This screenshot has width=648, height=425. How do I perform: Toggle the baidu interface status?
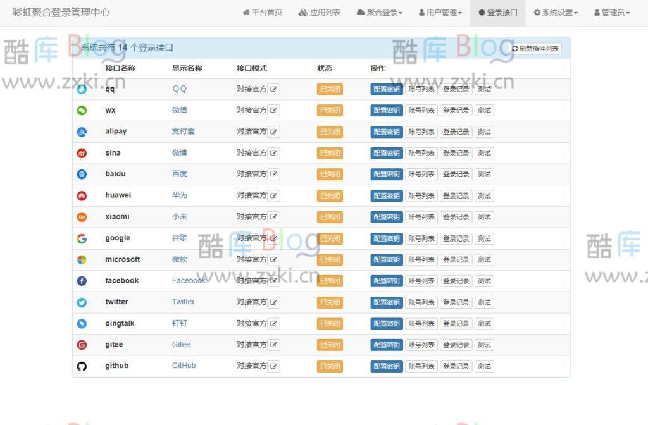click(329, 174)
